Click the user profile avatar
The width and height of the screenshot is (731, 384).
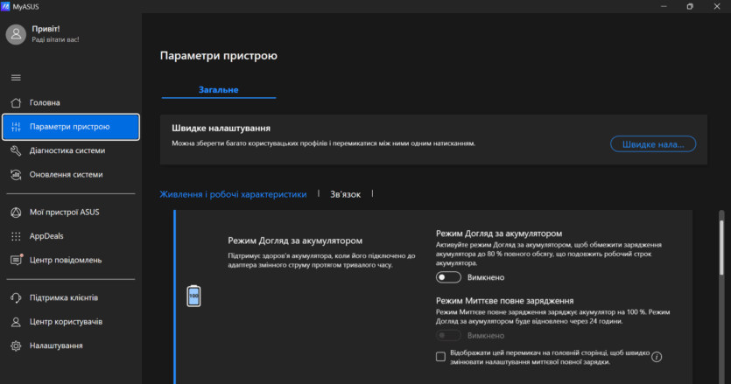[16, 33]
